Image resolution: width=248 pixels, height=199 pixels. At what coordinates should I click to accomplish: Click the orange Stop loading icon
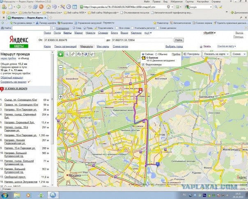41,7
